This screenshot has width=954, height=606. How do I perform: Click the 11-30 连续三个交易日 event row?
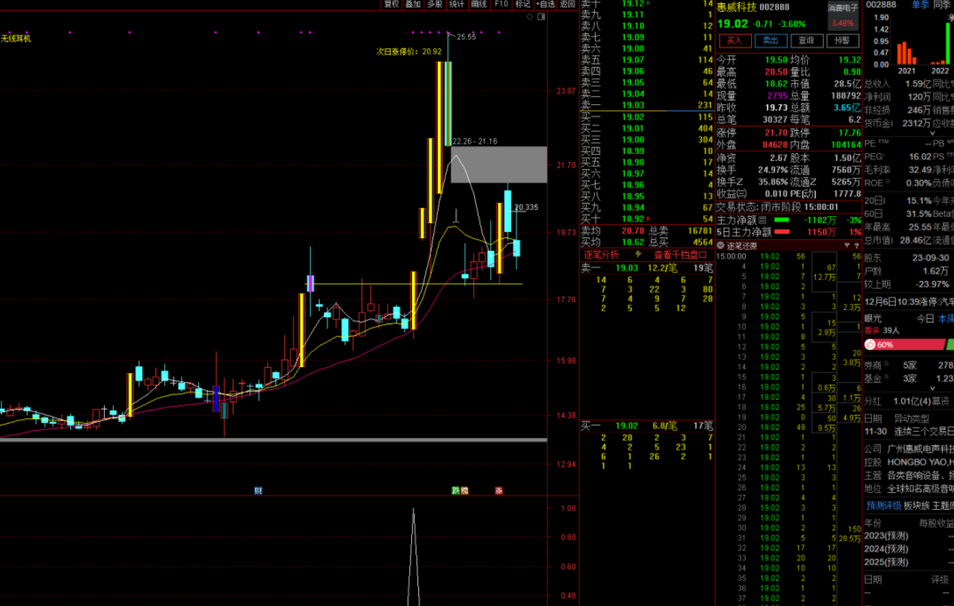point(909,432)
